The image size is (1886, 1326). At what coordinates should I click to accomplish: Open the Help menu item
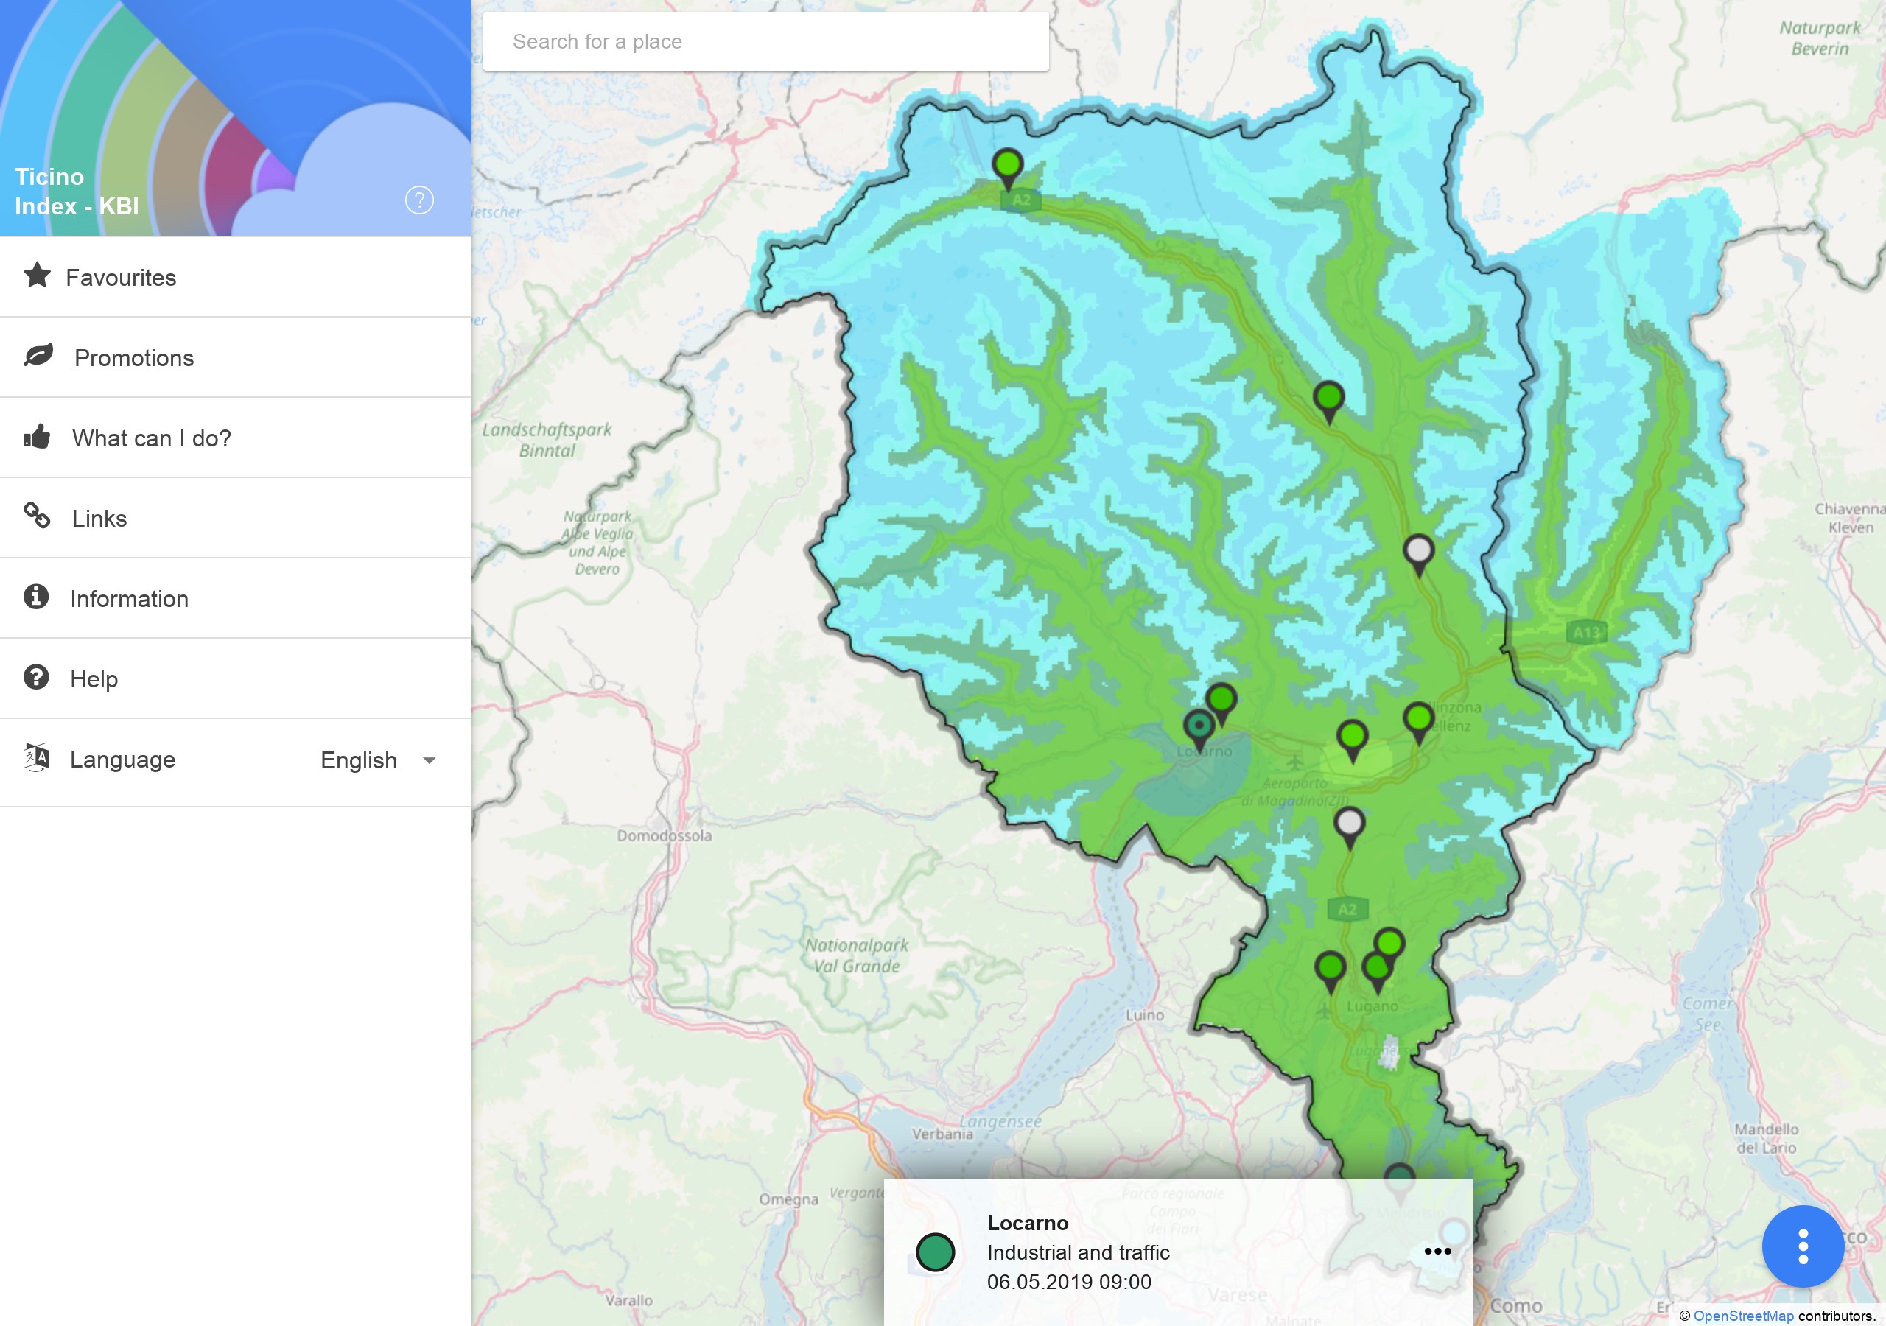click(x=94, y=679)
